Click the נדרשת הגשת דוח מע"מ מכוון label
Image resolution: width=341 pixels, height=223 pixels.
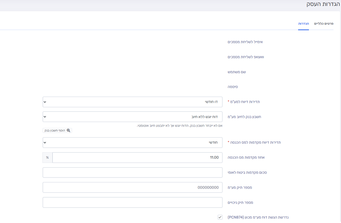coord(258,217)
